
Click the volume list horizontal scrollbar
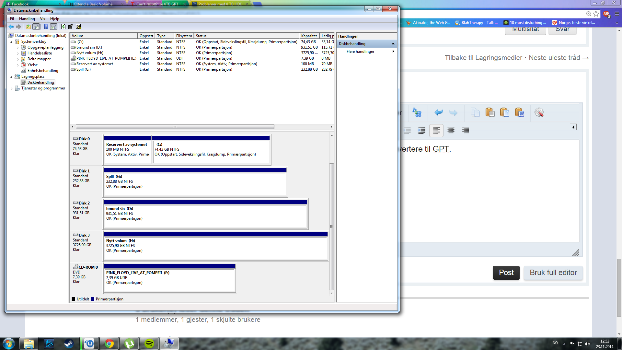[175, 127]
